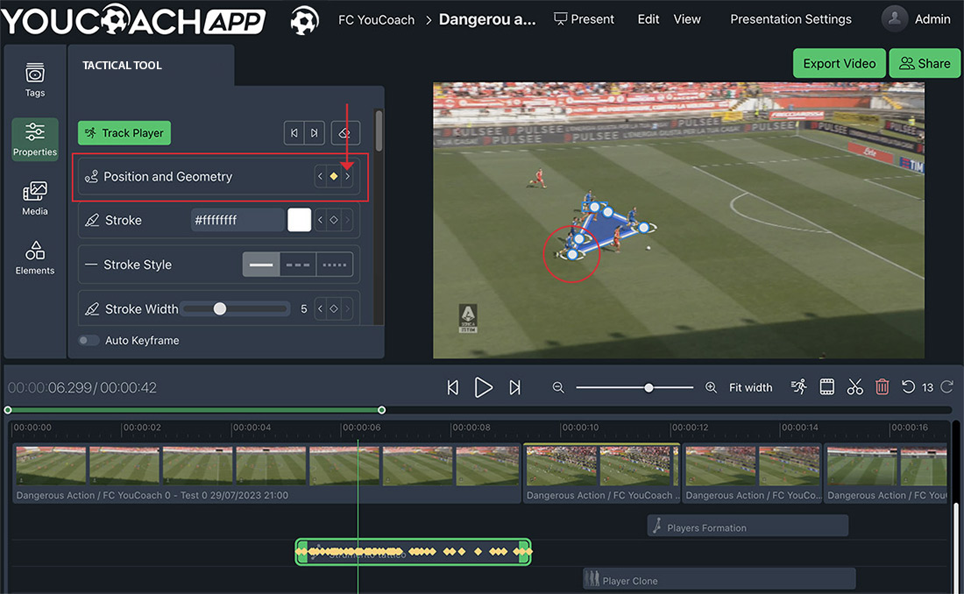Go to FC YouCoach breadcrumb
This screenshot has width=964, height=594.
376,20
